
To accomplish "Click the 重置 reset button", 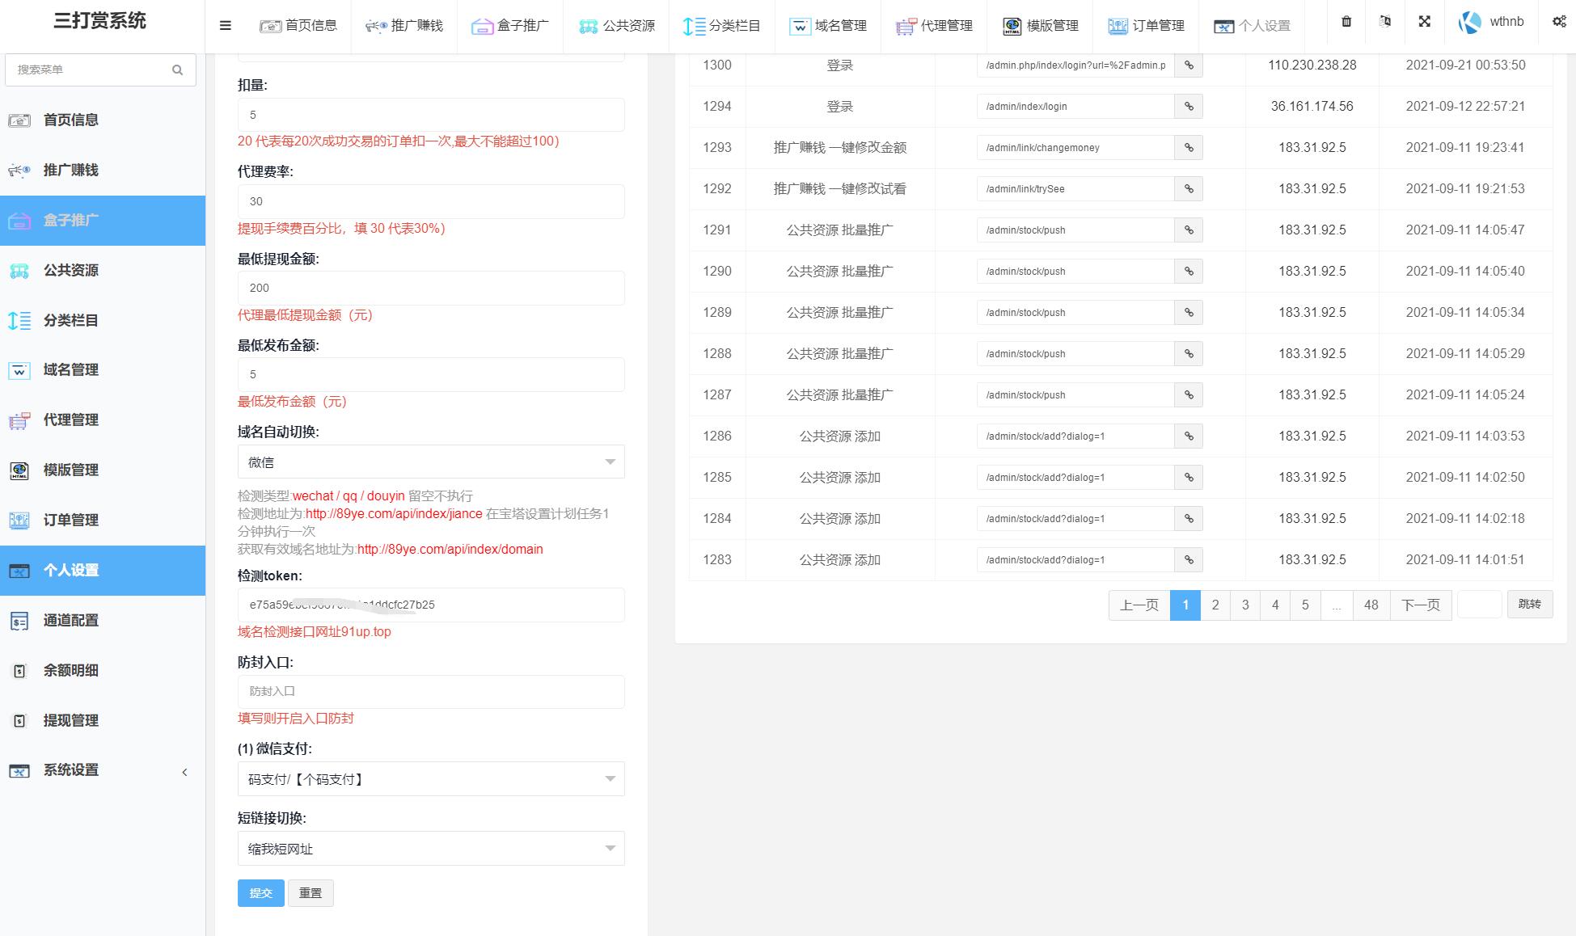I will tap(311, 893).
